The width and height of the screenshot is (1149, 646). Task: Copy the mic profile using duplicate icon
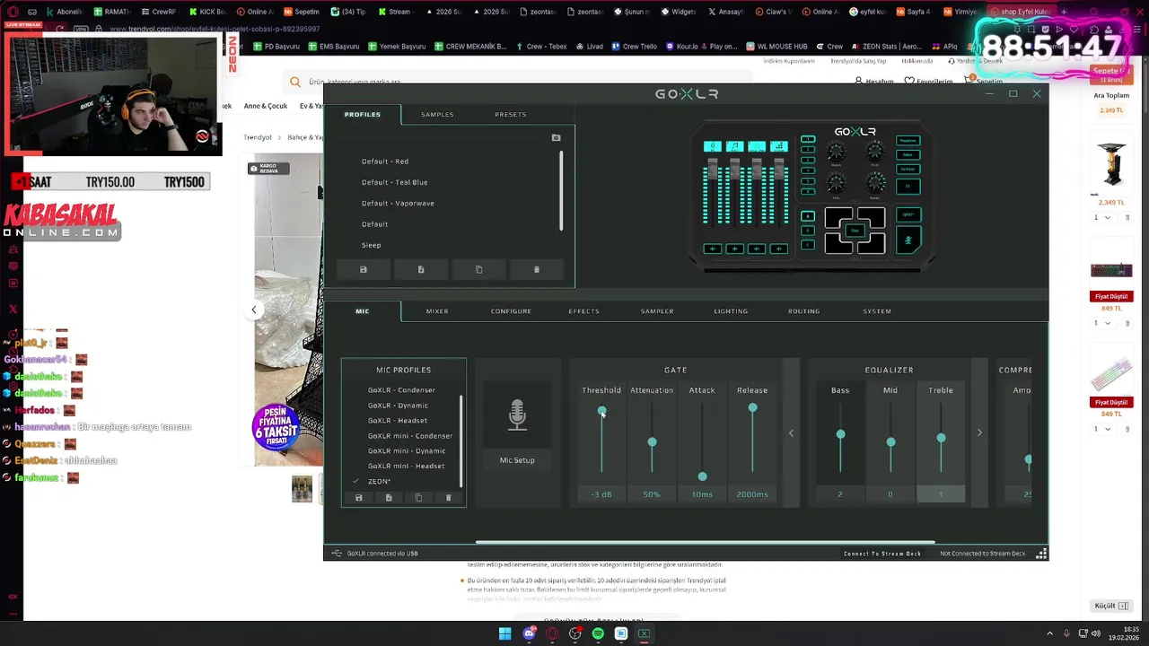coord(418,497)
